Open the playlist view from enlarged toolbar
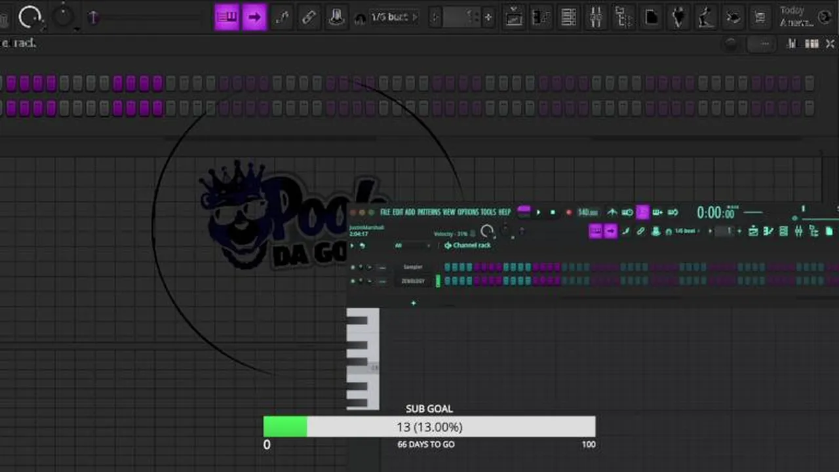The image size is (839, 472). [514, 17]
